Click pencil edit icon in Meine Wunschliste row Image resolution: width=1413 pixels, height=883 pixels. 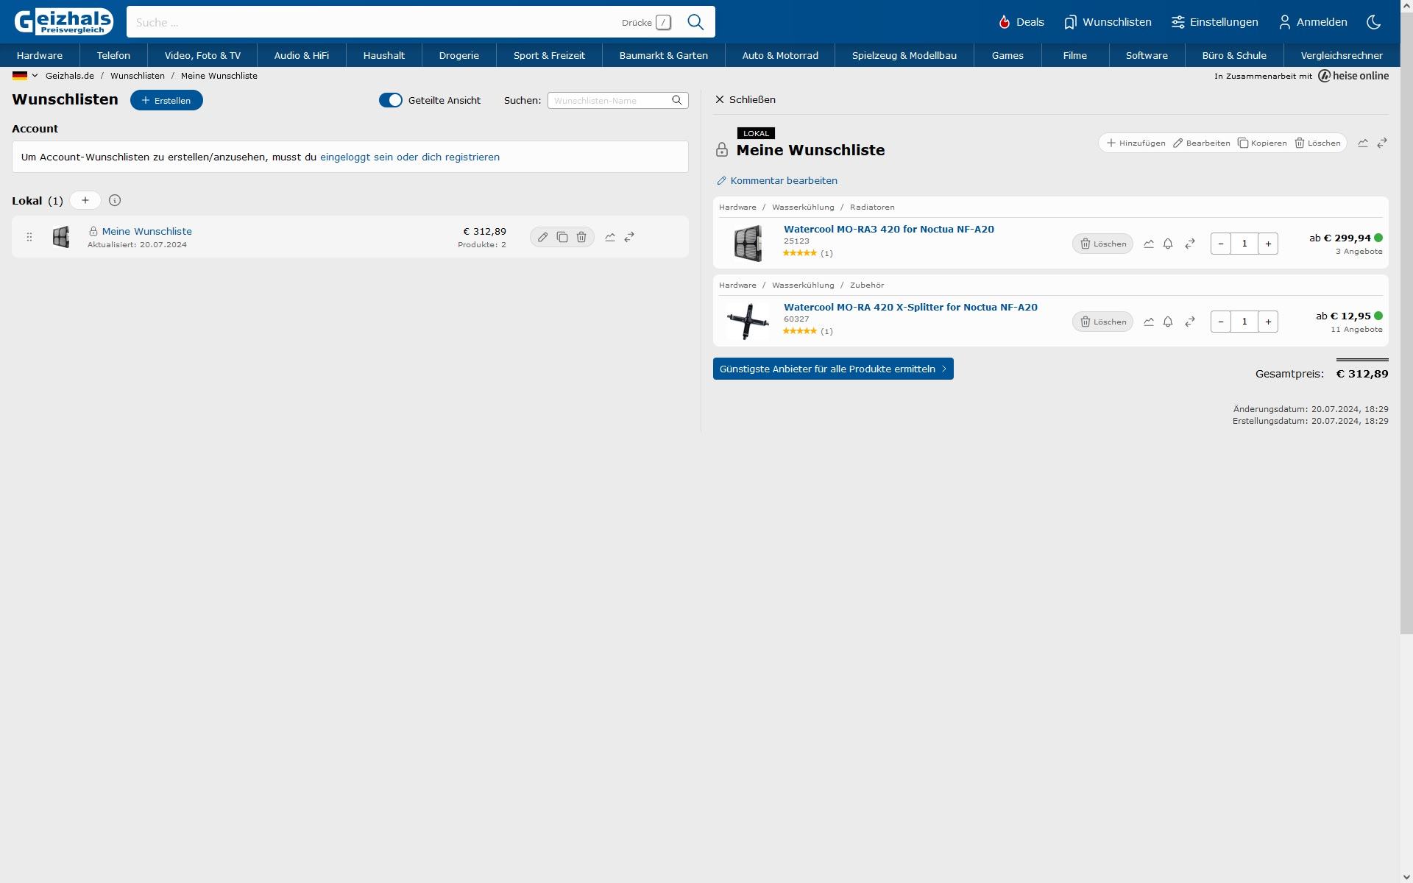542,237
